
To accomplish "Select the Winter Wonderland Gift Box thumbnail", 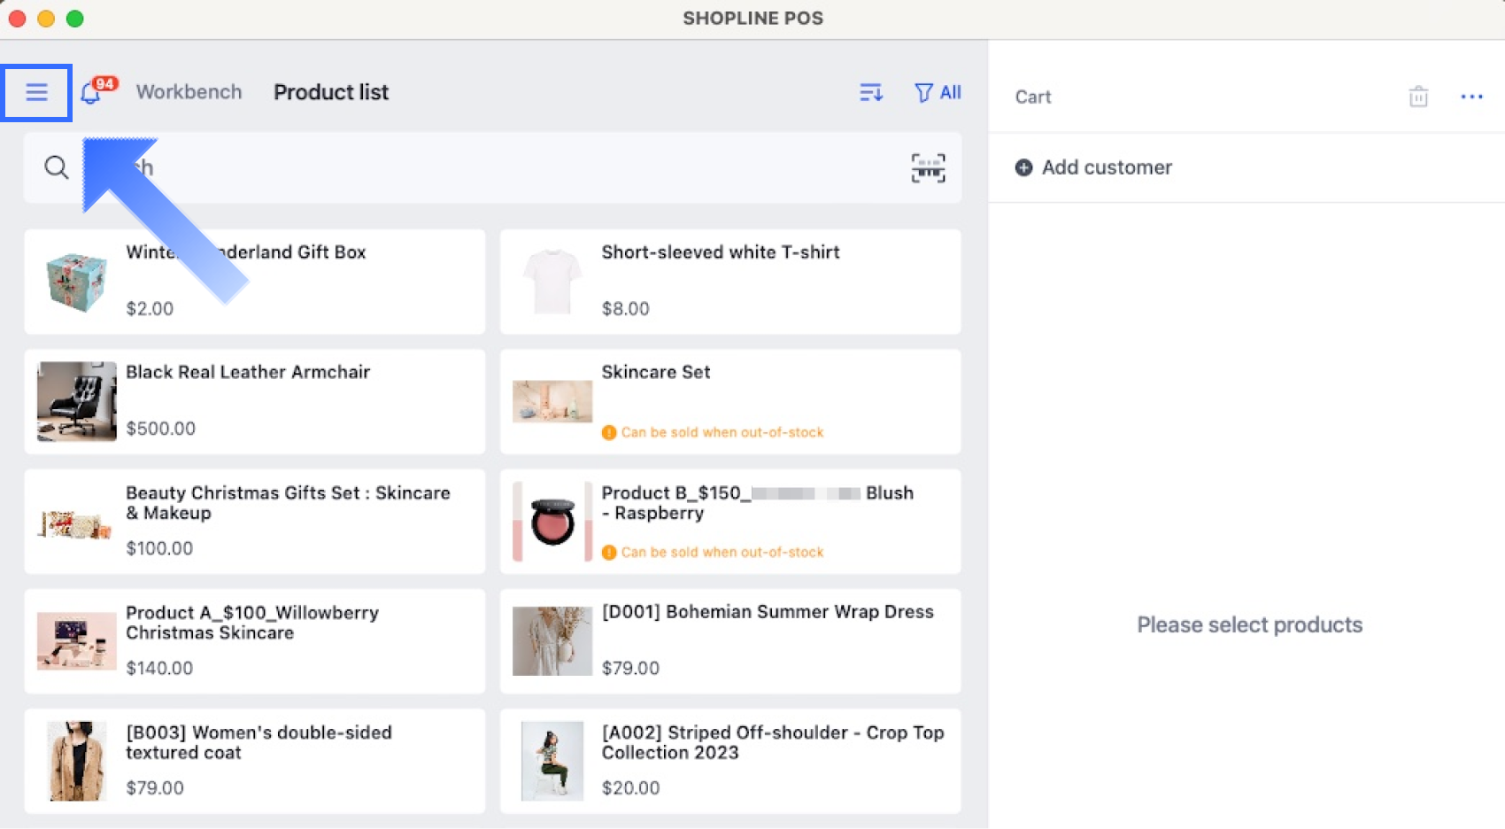I will (76, 282).
